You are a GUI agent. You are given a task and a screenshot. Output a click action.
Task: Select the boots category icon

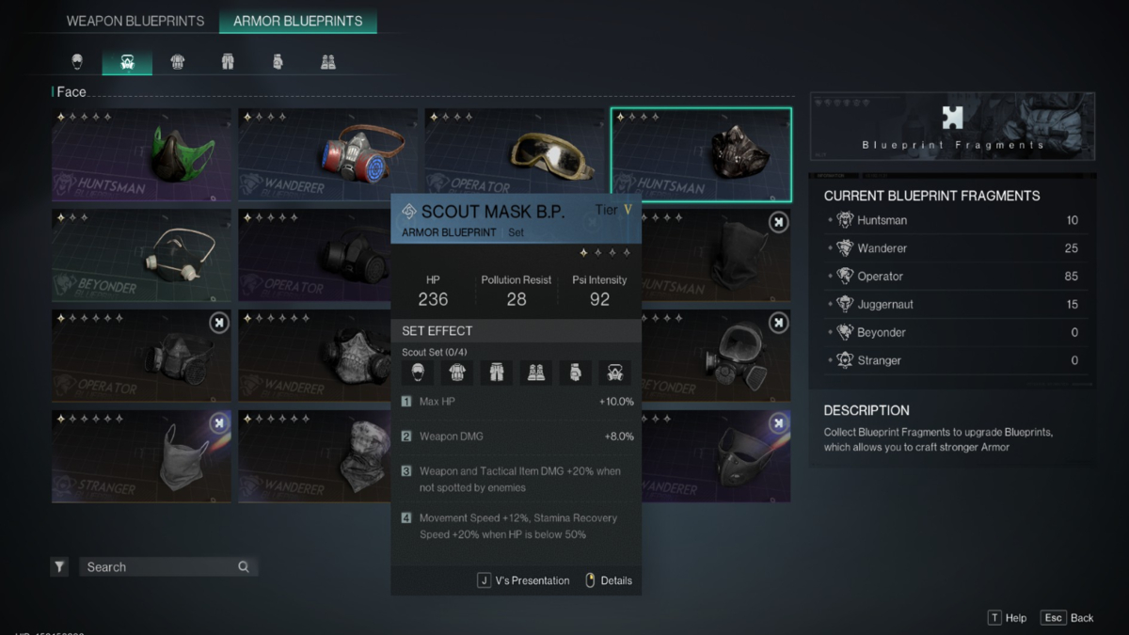[x=328, y=62]
